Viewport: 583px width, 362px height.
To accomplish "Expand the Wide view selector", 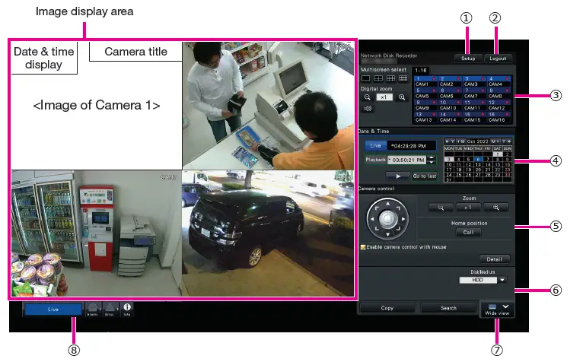I will tap(504, 306).
